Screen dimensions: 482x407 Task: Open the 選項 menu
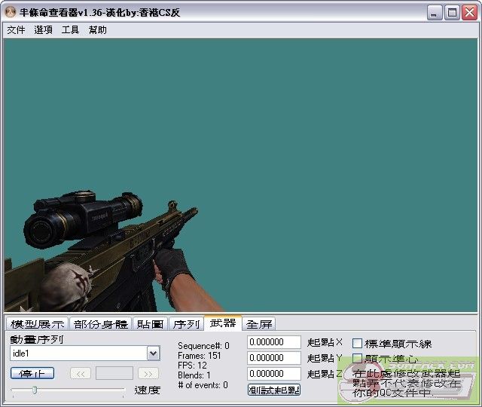[x=43, y=30]
